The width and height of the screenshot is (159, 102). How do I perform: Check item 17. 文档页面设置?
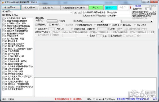pyautogui.click(x=3, y=59)
